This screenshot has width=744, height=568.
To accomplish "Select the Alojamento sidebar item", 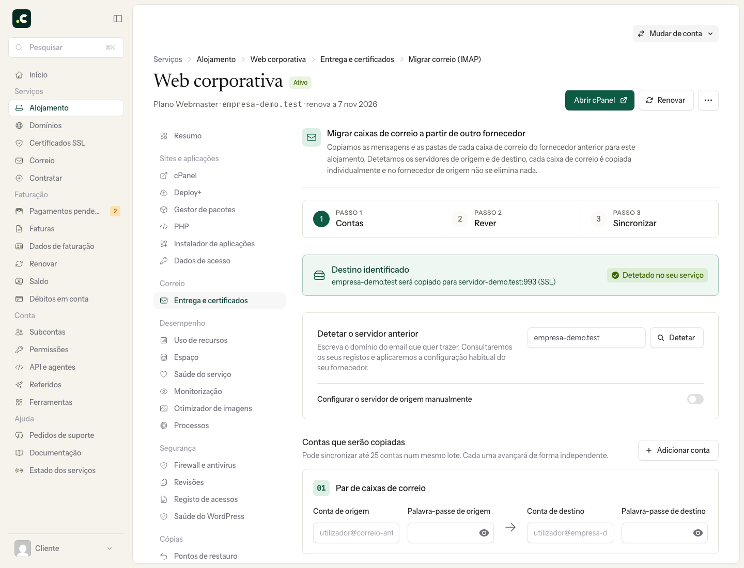I will tap(66, 108).
